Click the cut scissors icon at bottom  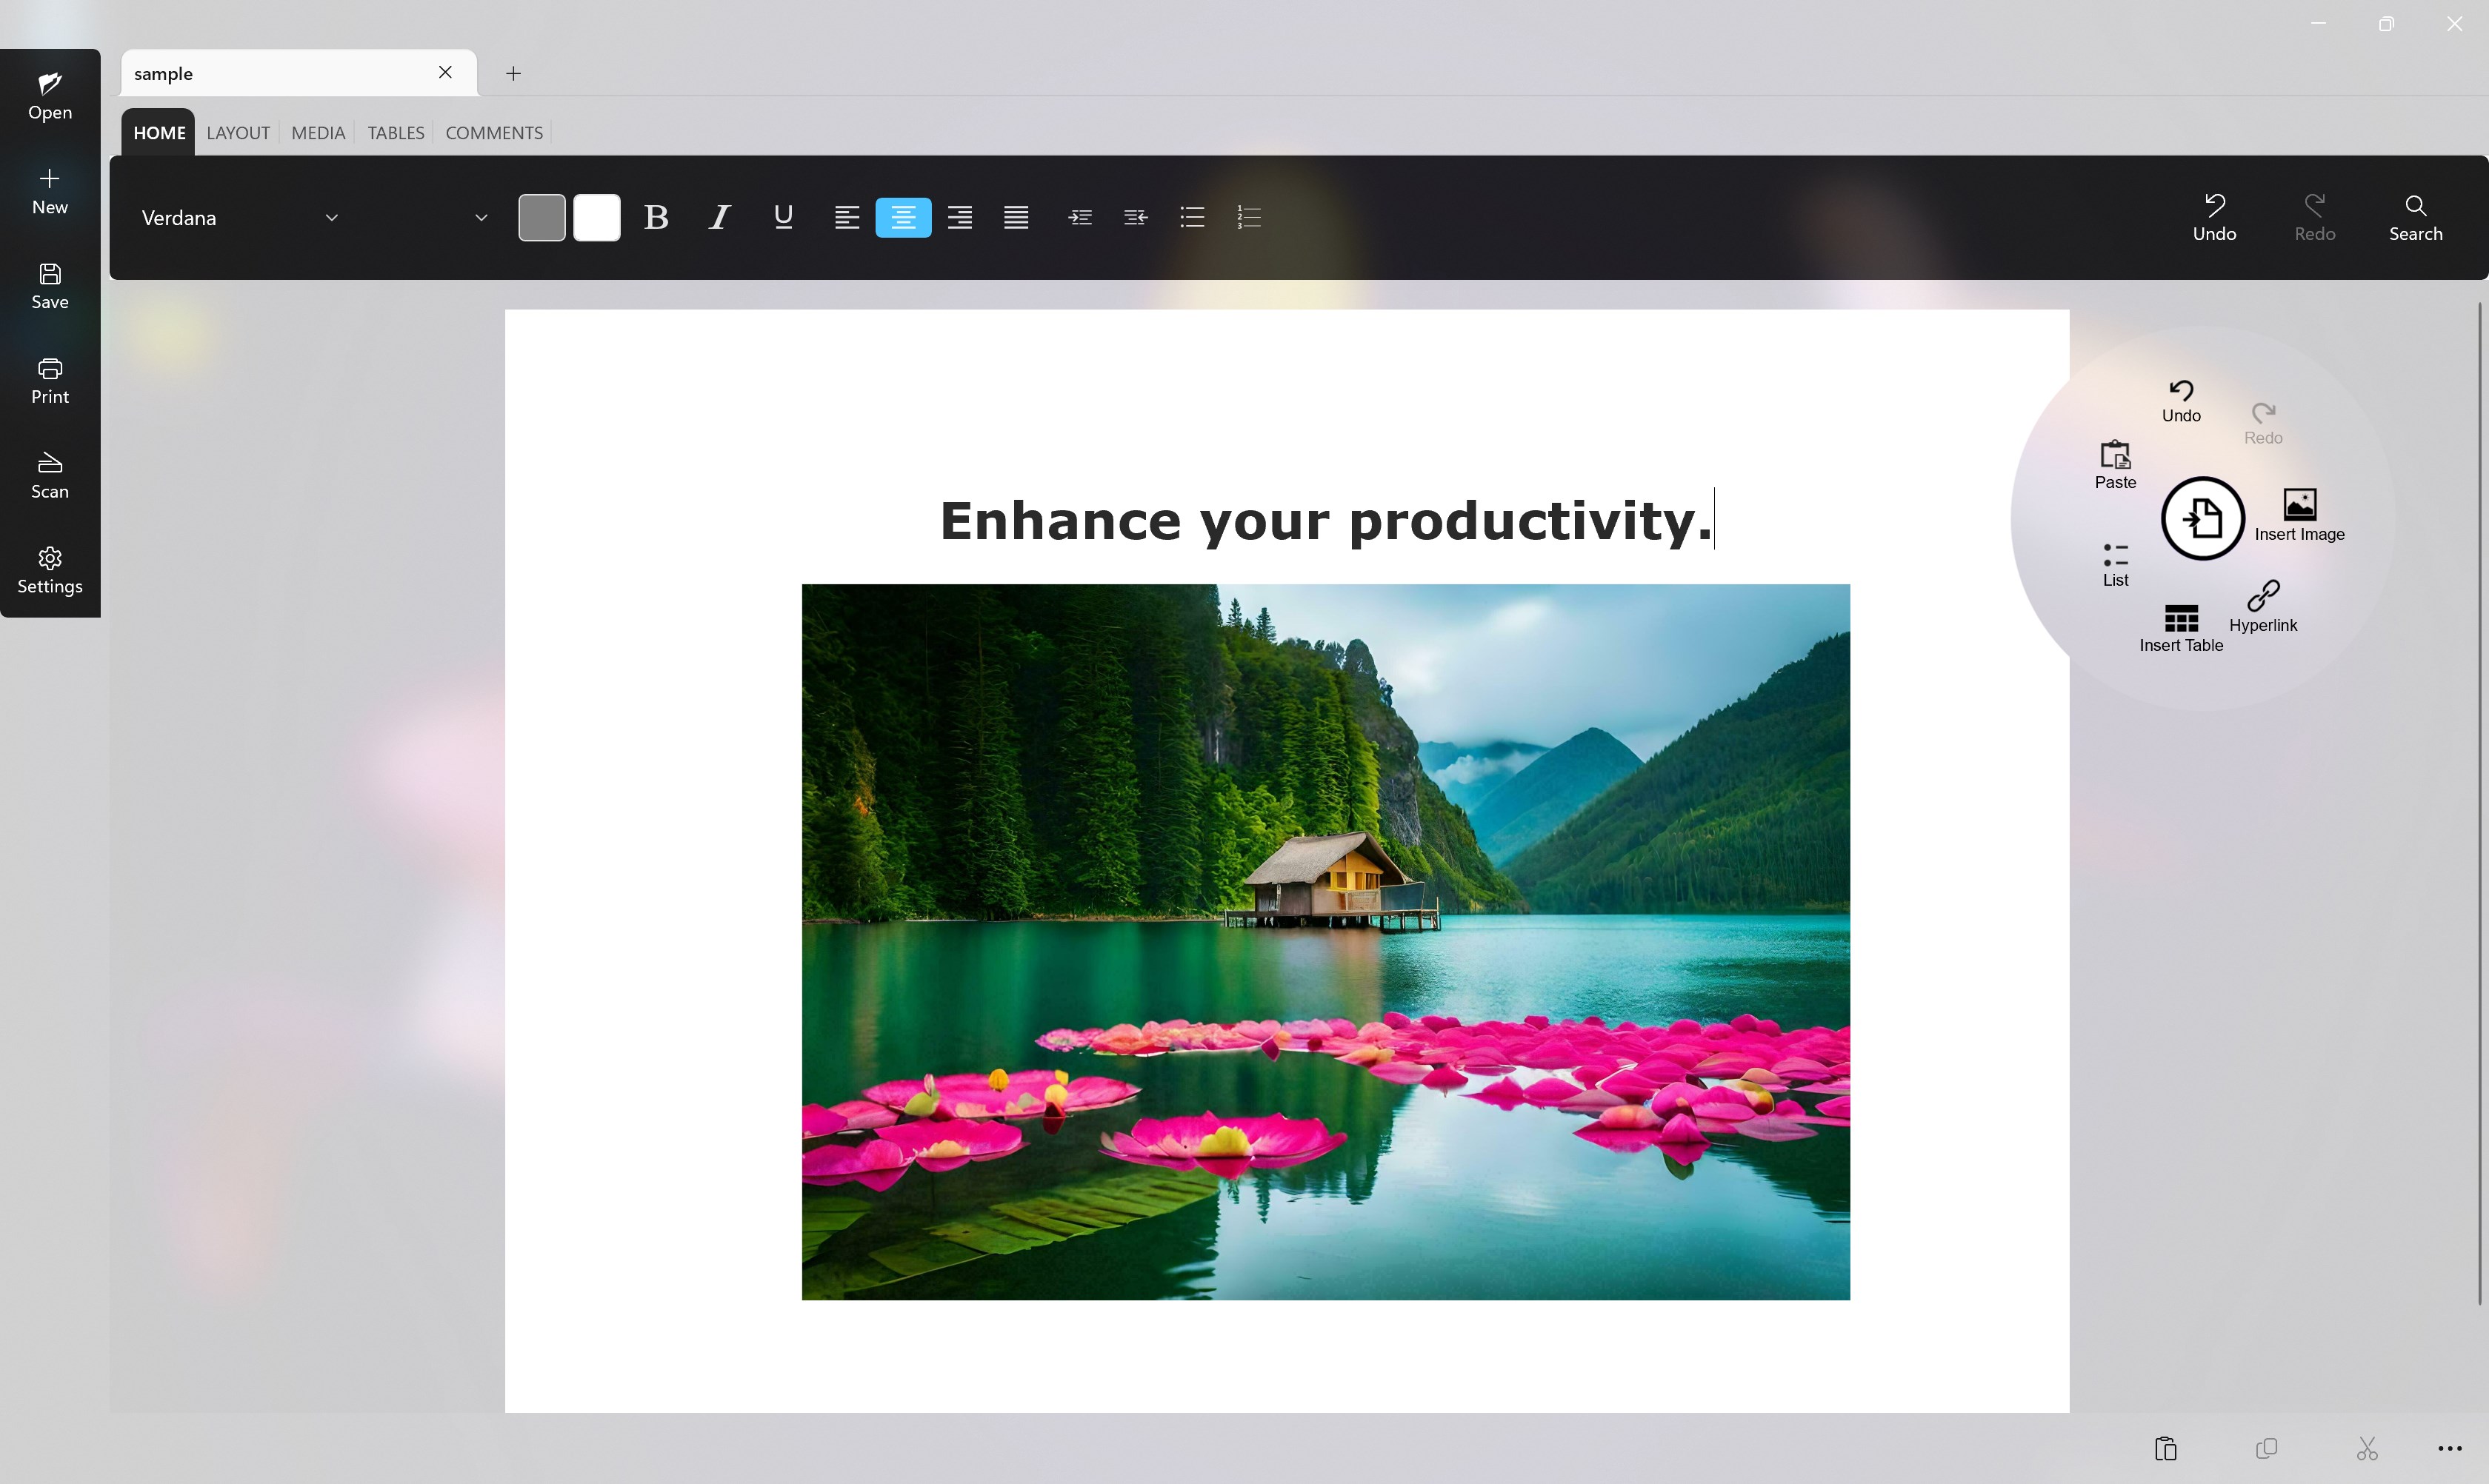pos(2367,1448)
